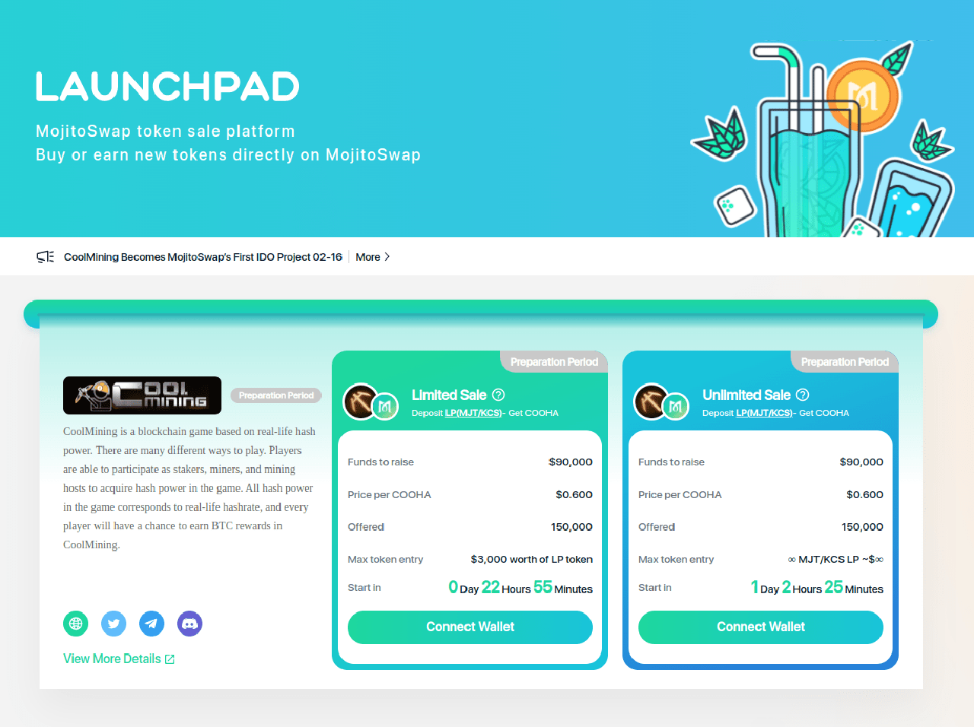Connect wallet in the Unlimited Sale card
The width and height of the screenshot is (974, 727).
point(761,627)
